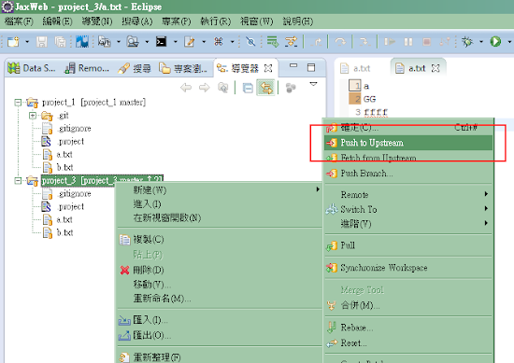The height and width of the screenshot is (363, 514).
Task: Open the 編輯(E) menu
Action: click(x=57, y=21)
